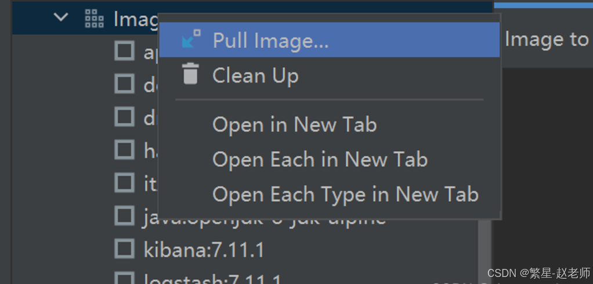Viewport: 593px width, 284px height.
Task: Click the square icon beside kibana:7.11.1
Action: (124, 249)
